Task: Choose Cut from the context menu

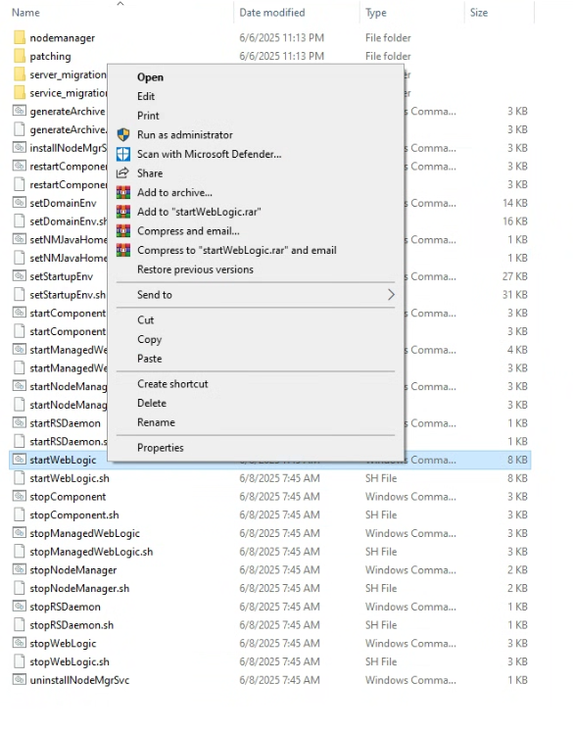Action: pyautogui.click(x=145, y=319)
